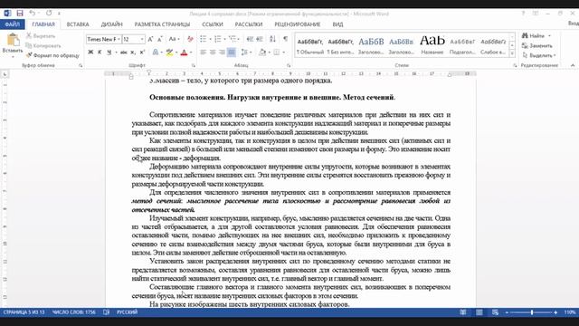Open Выделить select dropdown
The image size is (579, 326).
click(539, 55)
